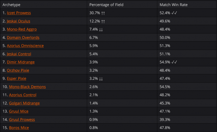Viewport: 217px width, 132px height.
Task: Follow the Gruul Mice link
Action: click(x=19, y=111)
